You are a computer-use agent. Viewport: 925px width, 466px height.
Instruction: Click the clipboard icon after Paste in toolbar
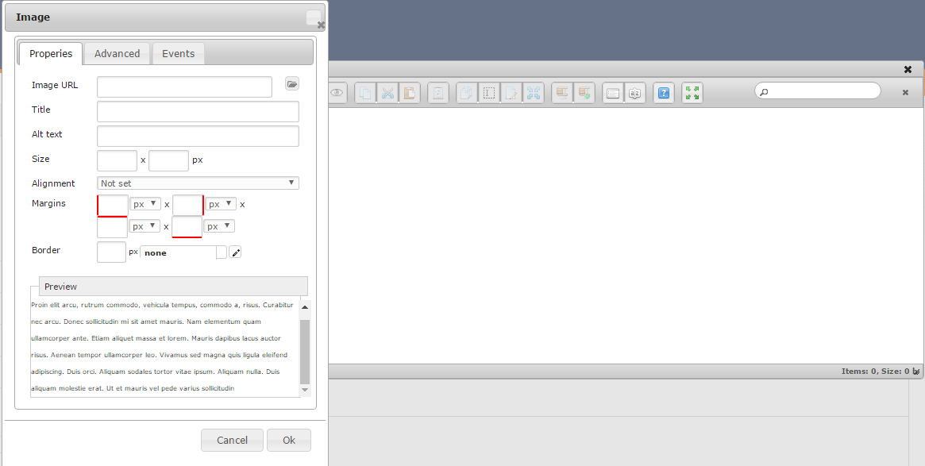point(438,93)
